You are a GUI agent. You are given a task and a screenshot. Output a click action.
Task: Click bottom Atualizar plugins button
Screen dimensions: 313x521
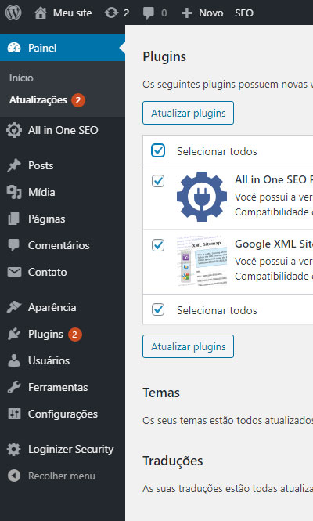[189, 346]
